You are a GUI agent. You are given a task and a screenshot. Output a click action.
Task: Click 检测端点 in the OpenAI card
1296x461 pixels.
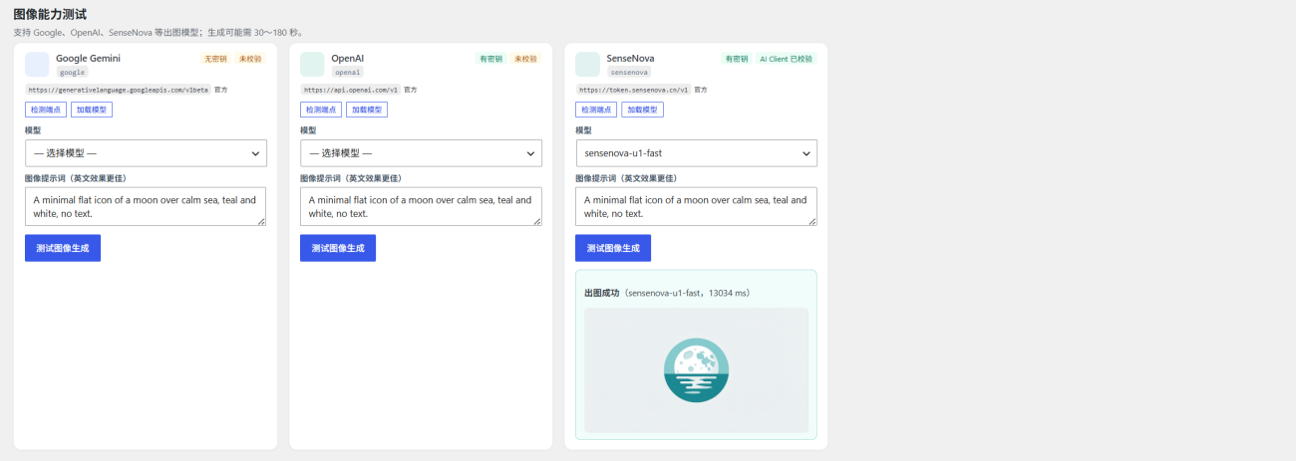click(320, 110)
